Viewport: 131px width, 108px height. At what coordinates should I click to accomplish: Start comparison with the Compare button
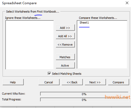119,82
